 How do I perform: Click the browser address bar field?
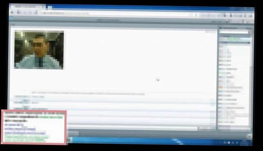(116, 14)
